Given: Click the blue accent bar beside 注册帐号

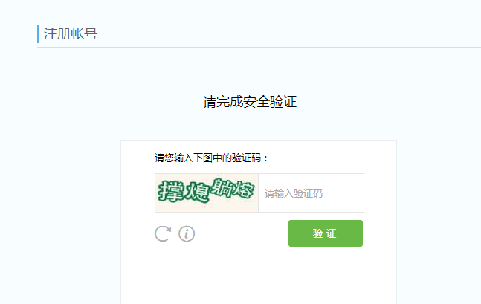Looking at the screenshot, I should pos(39,33).
